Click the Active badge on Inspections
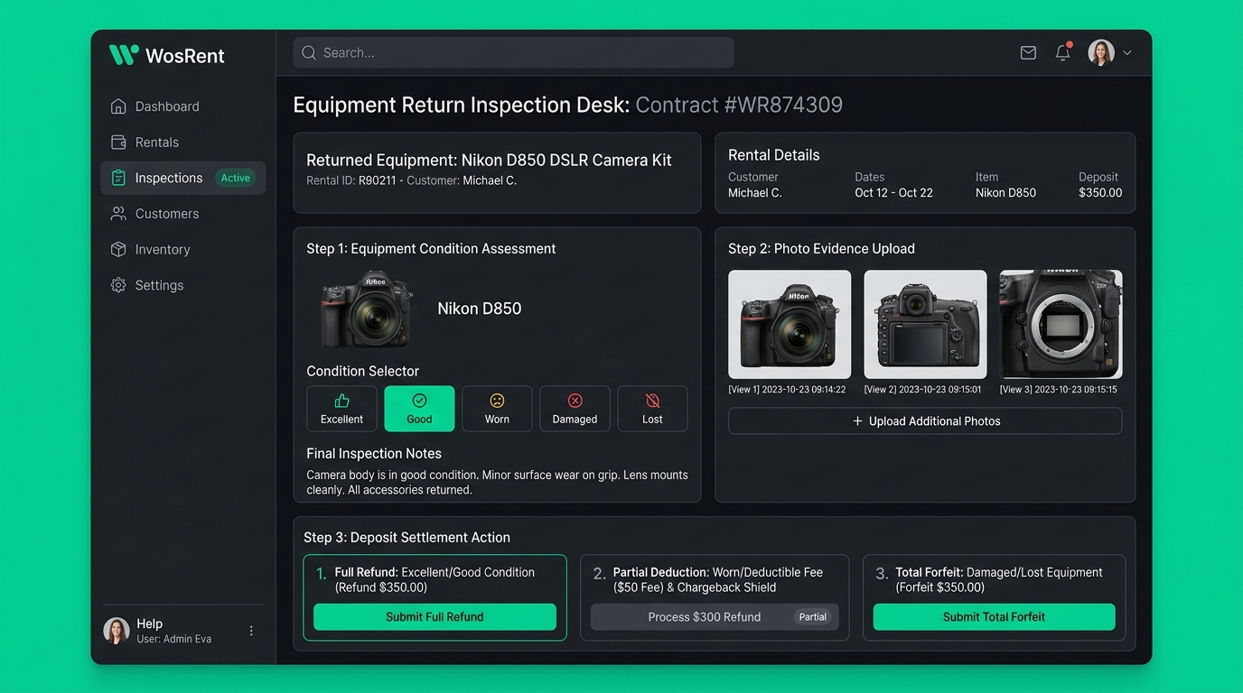 (236, 178)
